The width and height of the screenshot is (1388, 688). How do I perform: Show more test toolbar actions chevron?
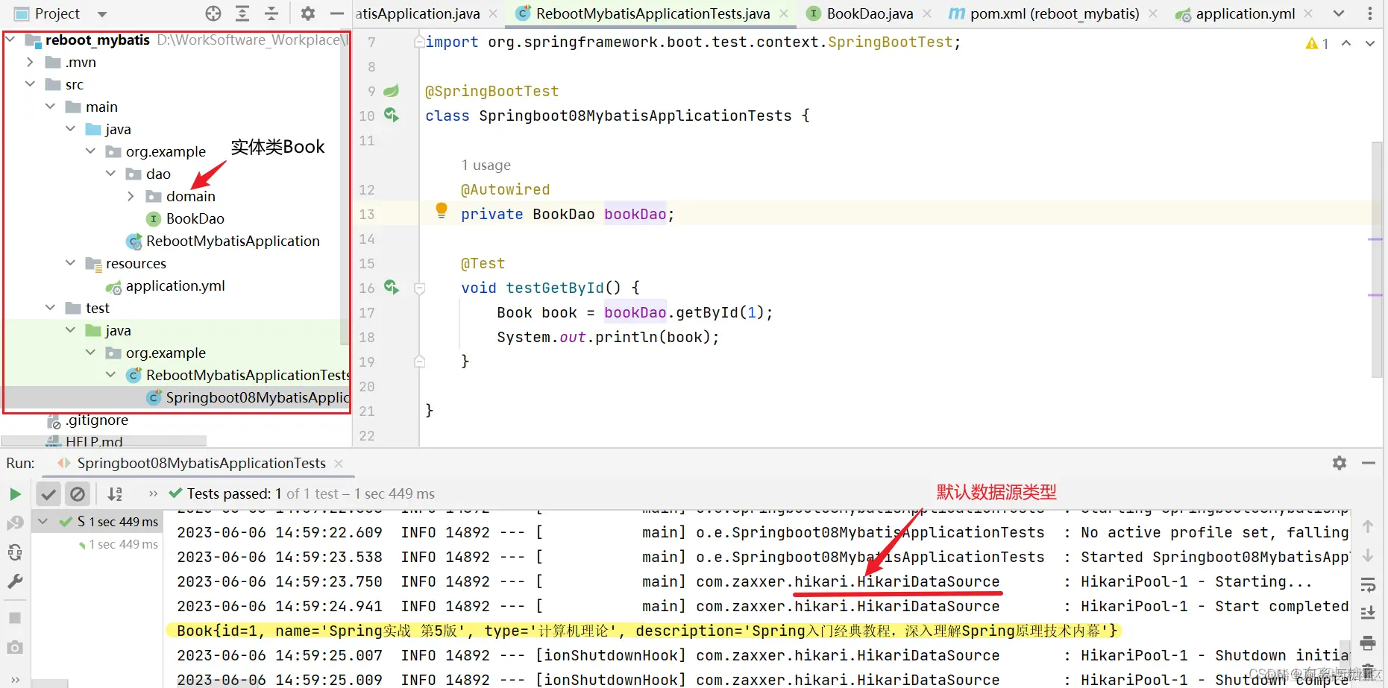pos(153,493)
